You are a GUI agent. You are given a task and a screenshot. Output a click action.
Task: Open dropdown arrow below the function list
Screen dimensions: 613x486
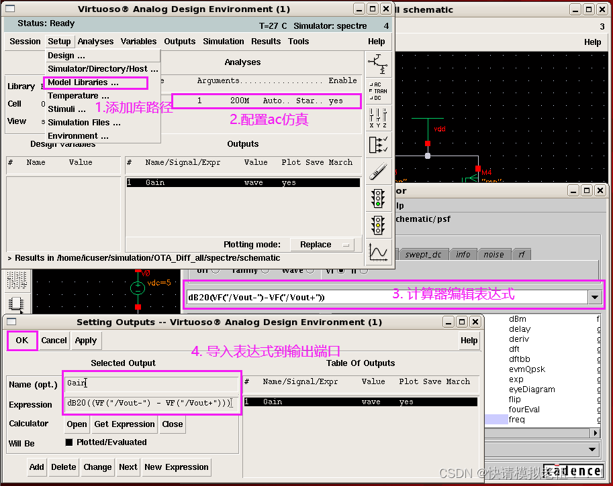[x=592, y=449]
